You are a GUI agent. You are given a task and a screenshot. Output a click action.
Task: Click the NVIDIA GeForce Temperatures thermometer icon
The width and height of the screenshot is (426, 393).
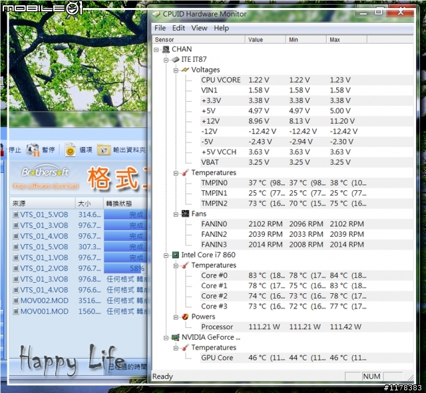point(185,347)
